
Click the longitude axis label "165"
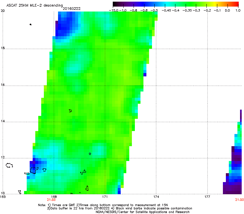point(3,197)
